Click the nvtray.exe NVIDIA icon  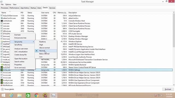(x=2, y=70)
